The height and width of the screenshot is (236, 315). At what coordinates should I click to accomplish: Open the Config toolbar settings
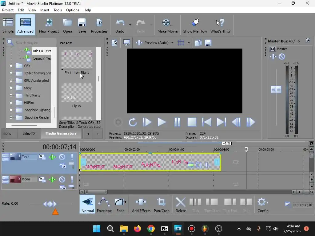click(263, 204)
